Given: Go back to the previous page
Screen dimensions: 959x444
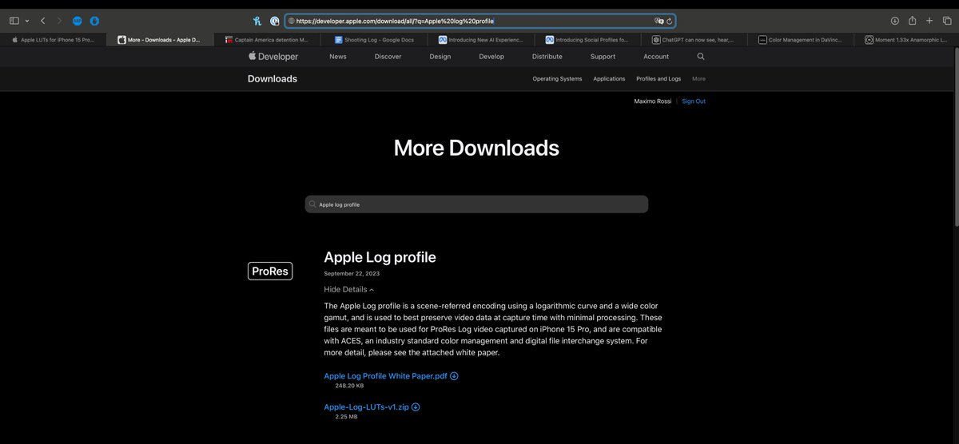Looking at the screenshot, I should pos(43,21).
